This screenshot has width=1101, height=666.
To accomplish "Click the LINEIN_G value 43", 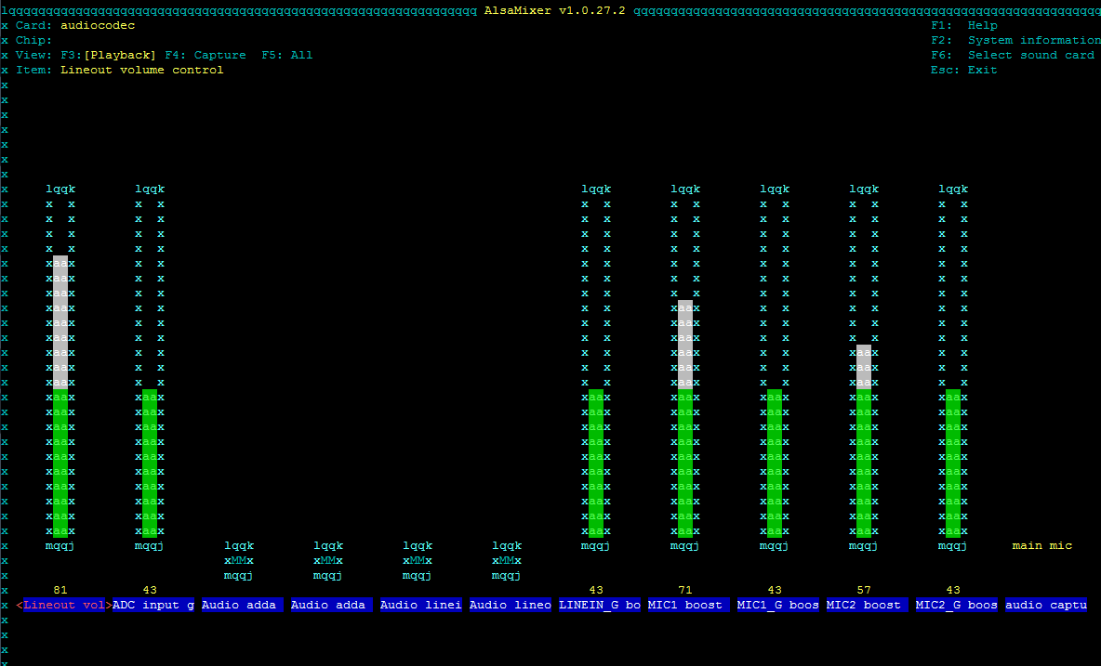I will 596,590.
